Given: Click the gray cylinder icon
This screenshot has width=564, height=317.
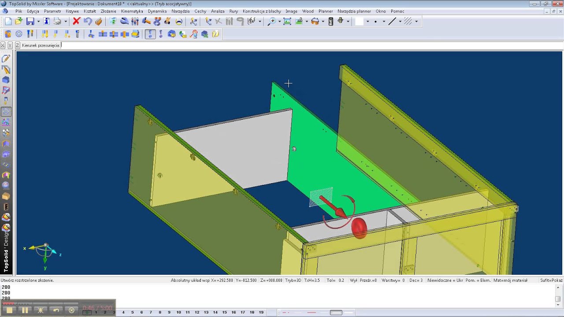Looking at the screenshot, I should tap(331, 21).
